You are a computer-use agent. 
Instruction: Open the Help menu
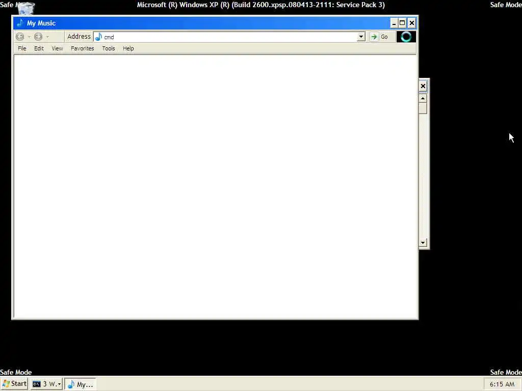pyautogui.click(x=128, y=48)
